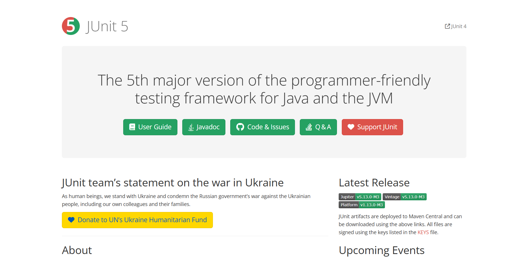Open the Javadoc documentation
The image size is (530, 258).
click(204, 127)
